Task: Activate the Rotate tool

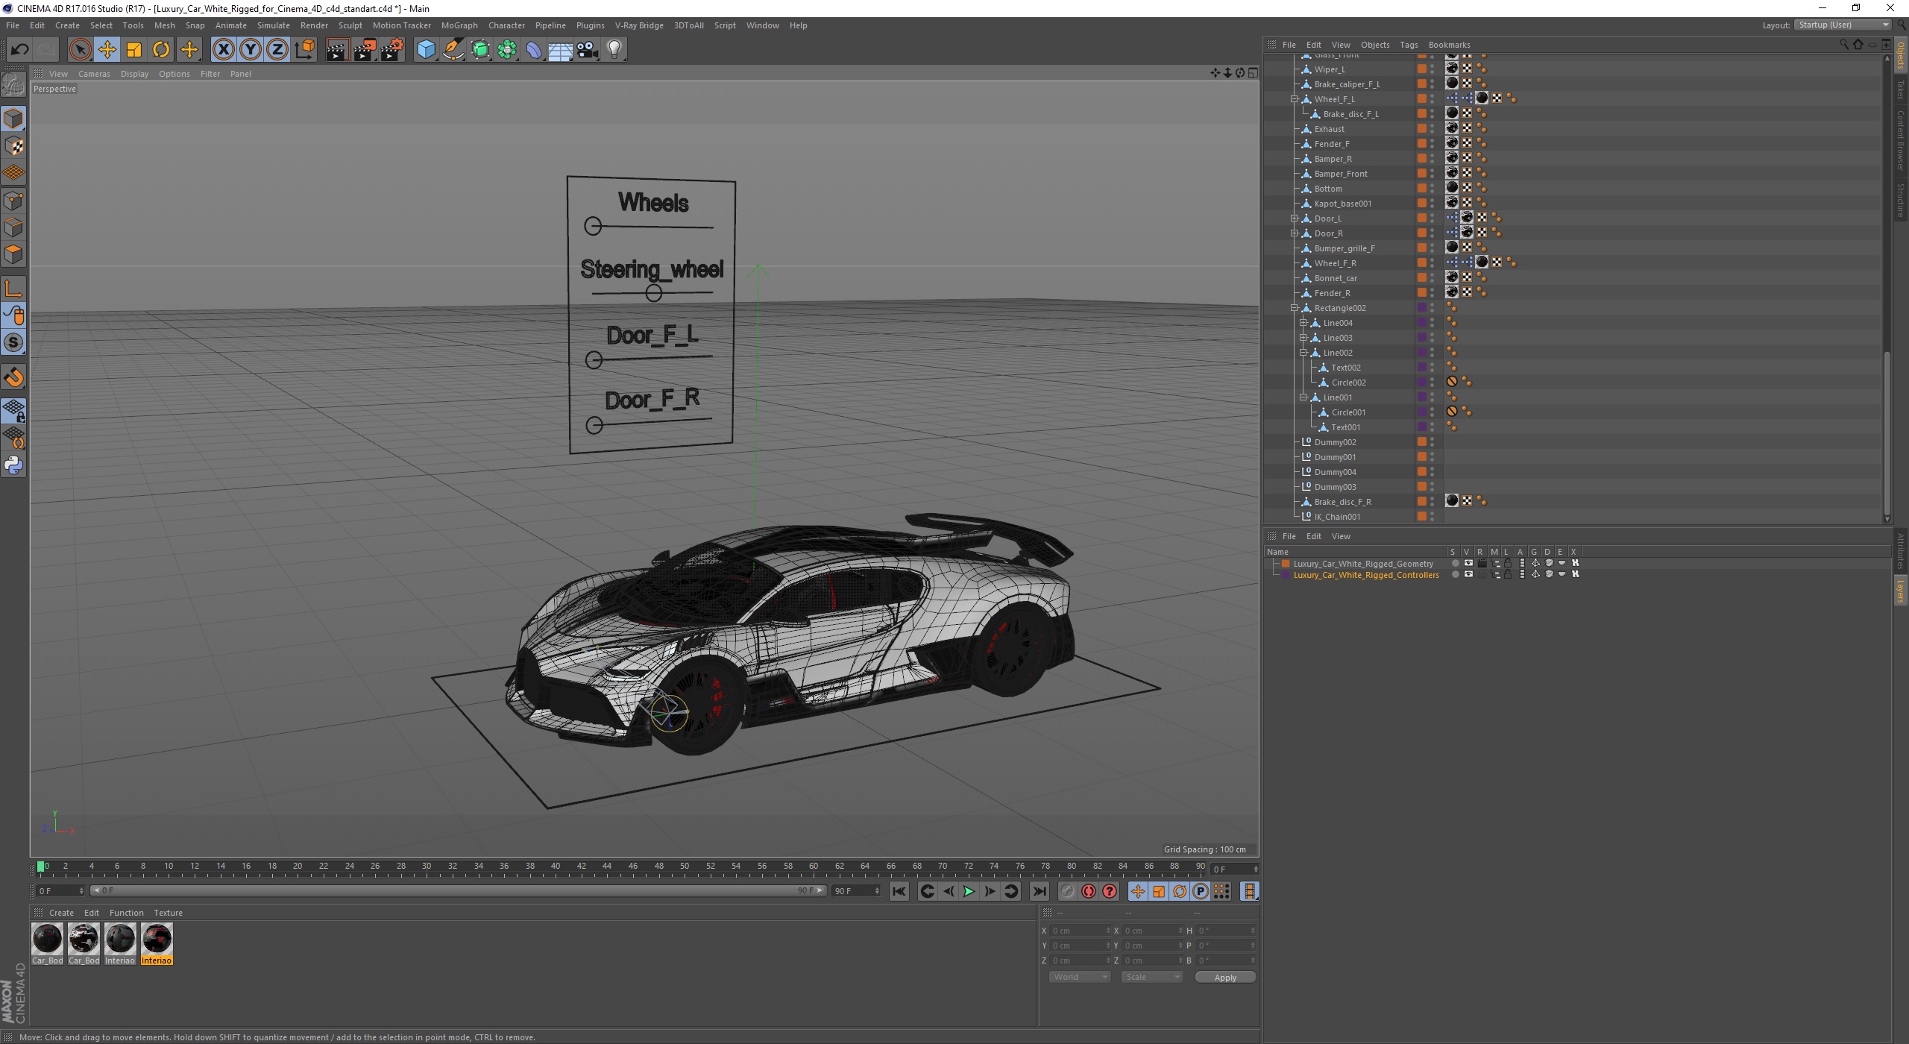Action: (161, 50)
